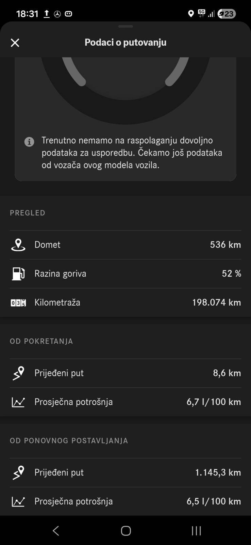
Task: Tap chart icon under OD PONOVNOG POSTAVLJANJA
Action: 18,501
